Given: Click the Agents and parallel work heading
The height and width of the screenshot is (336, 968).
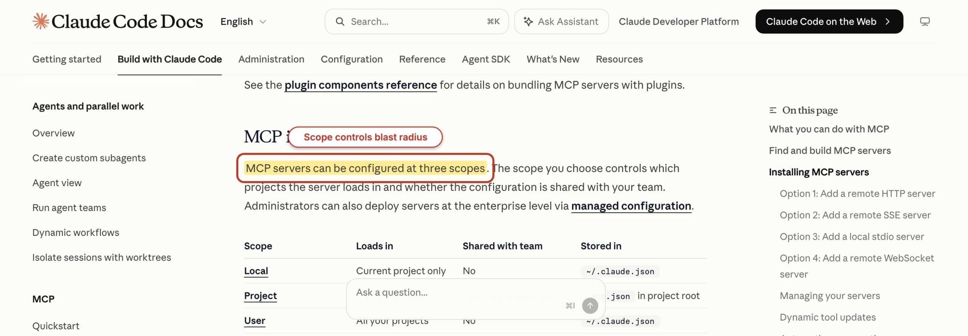Looking at the screenshot, I should [88, 107].
